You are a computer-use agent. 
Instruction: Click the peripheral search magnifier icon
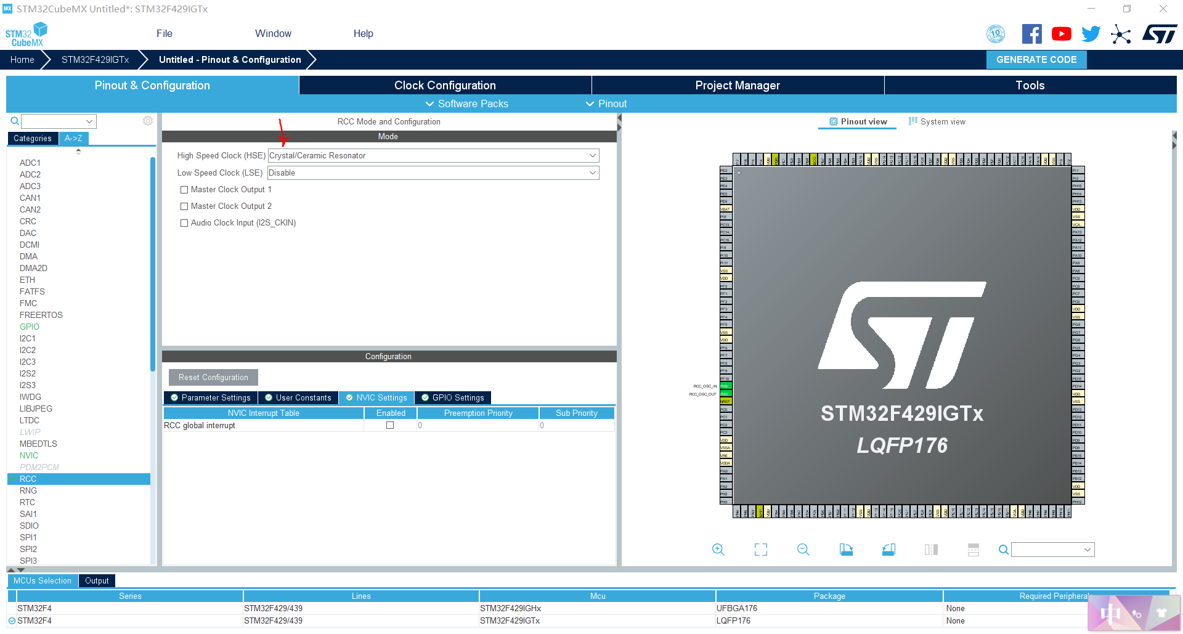coord(15,121)
